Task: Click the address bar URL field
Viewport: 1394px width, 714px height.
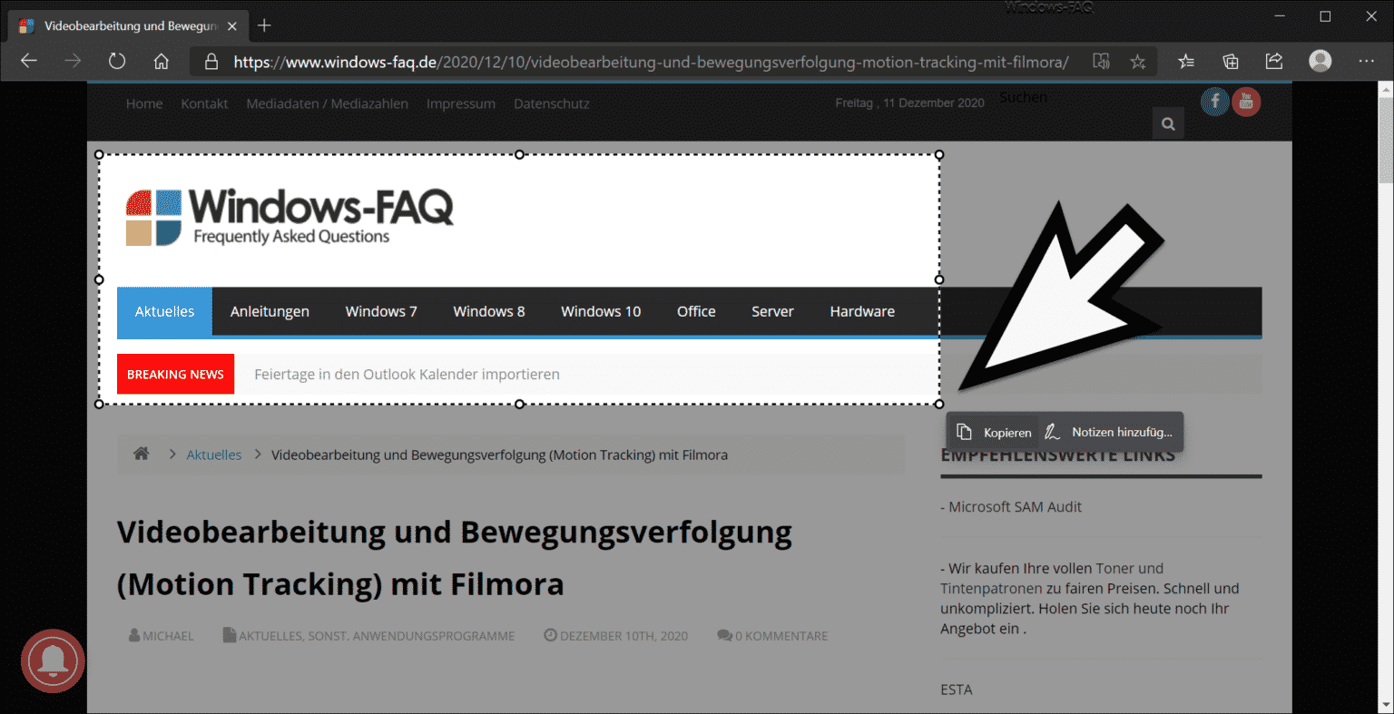Action: [x=650, y=62]
